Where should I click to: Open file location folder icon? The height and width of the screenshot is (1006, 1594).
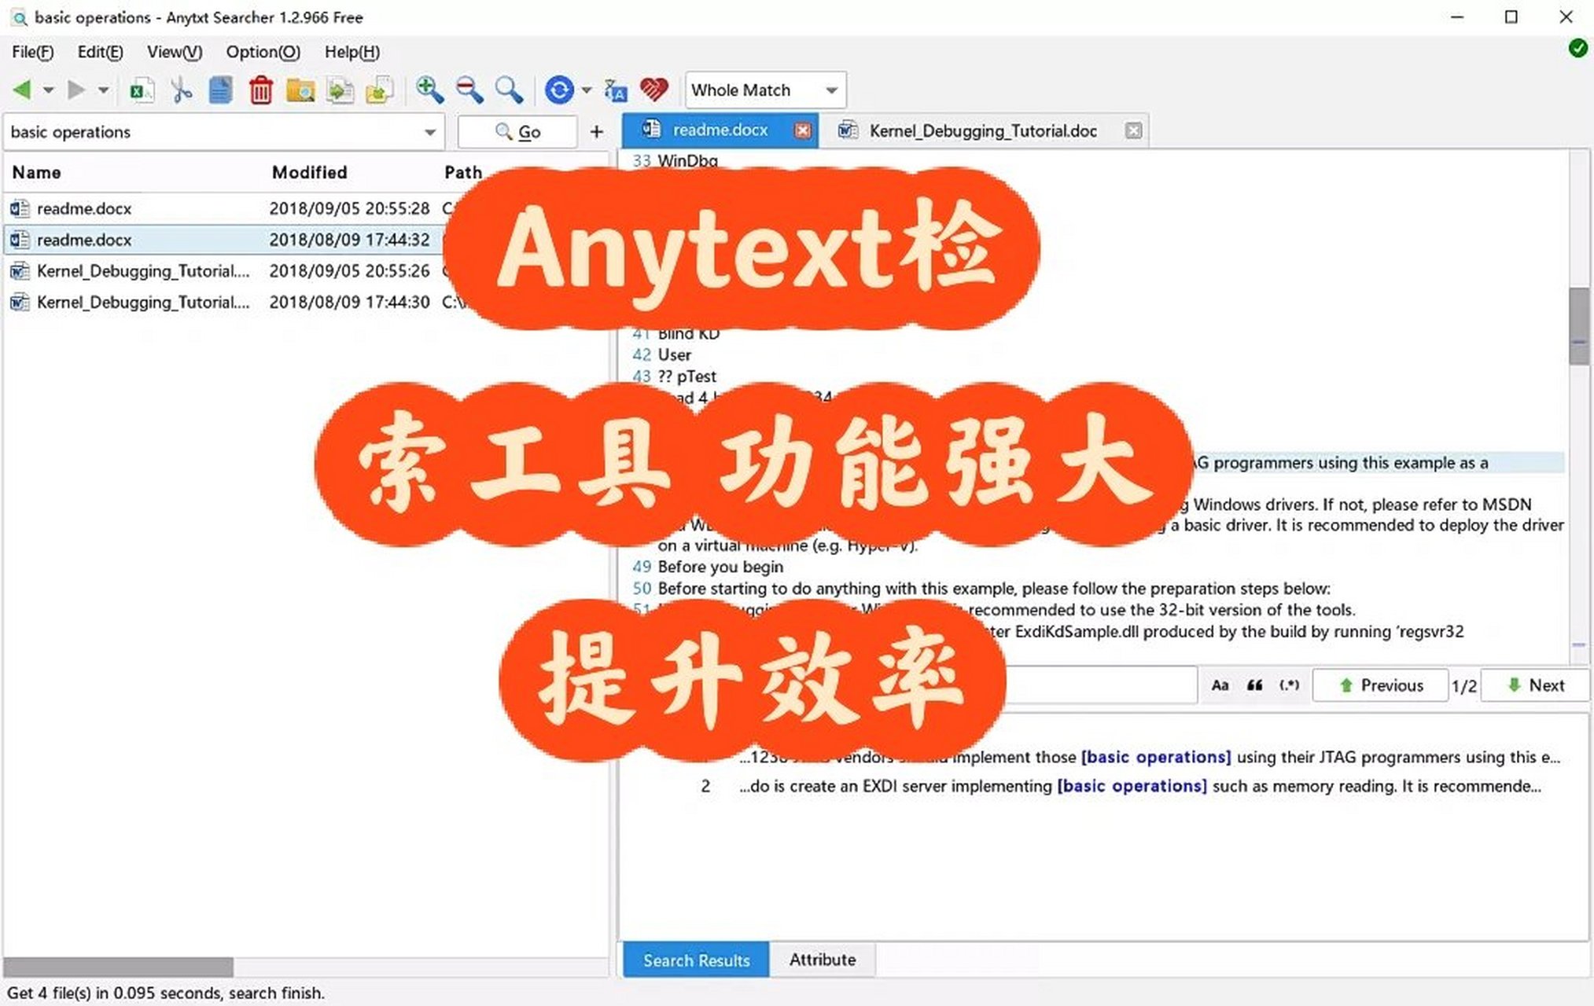[x=300, y=90]
